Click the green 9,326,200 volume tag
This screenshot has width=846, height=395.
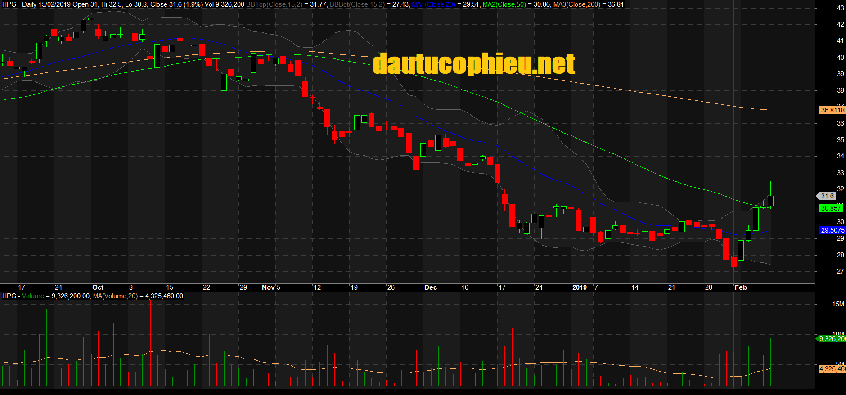pyautogui.click(x=832, y=339)
